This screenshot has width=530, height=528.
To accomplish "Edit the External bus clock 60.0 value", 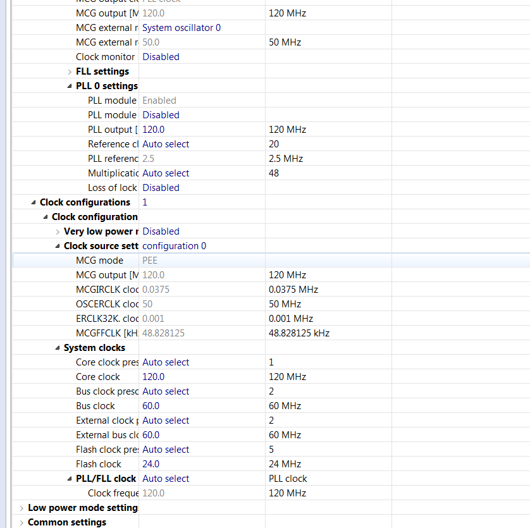I will tap(151, 434).
